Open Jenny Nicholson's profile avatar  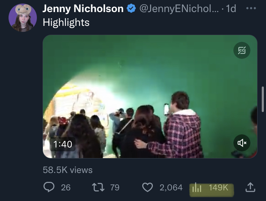click(x=23, y=18)
